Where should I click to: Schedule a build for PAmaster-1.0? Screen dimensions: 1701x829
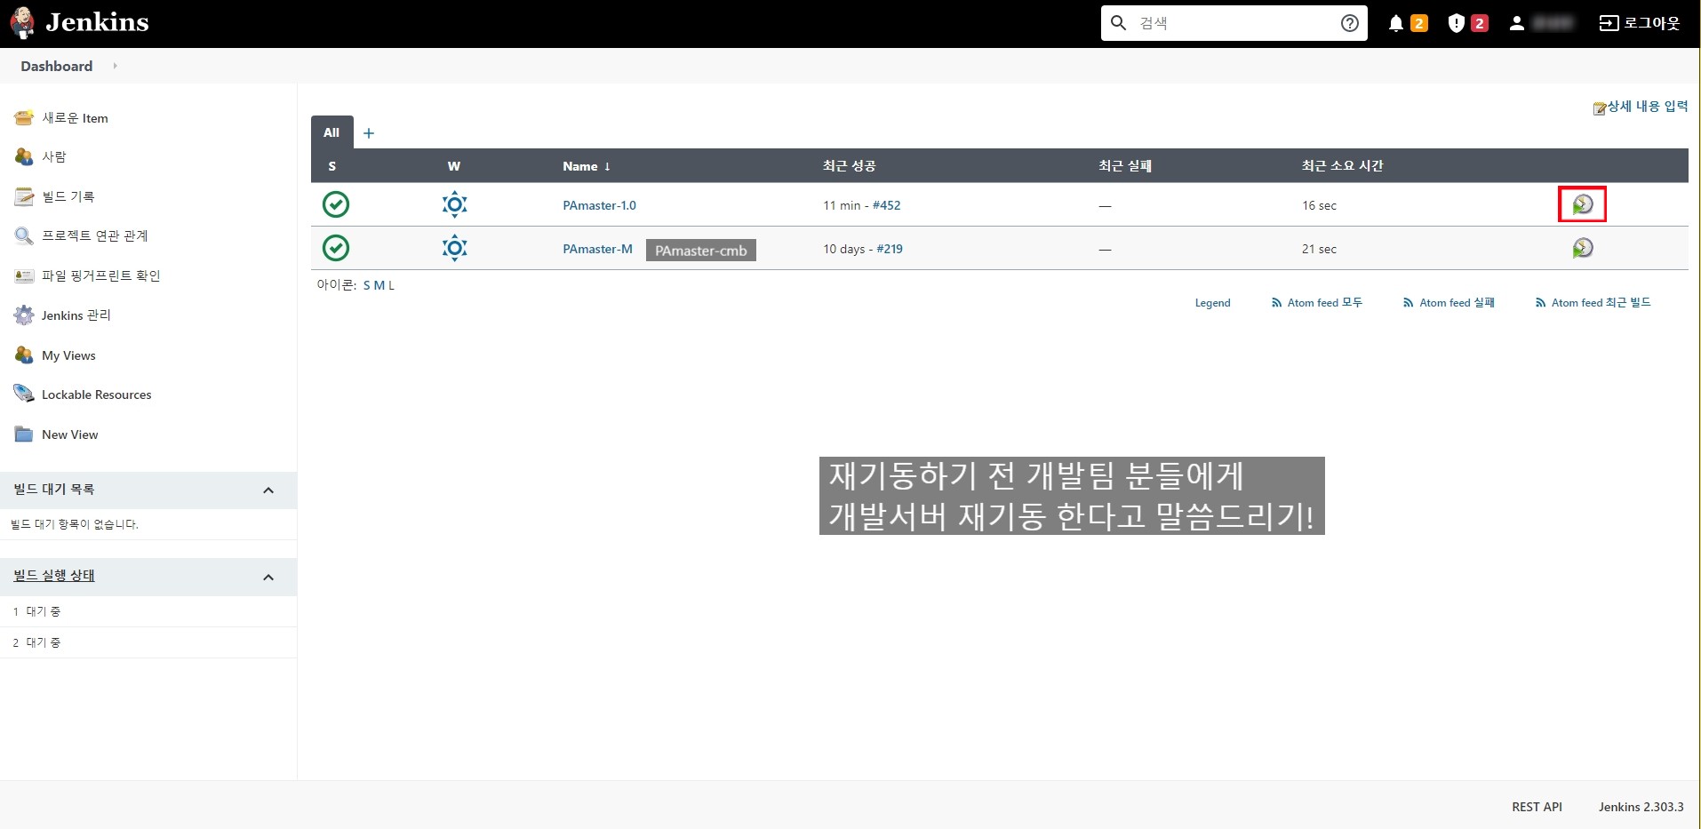click(x=1582, y=204)
